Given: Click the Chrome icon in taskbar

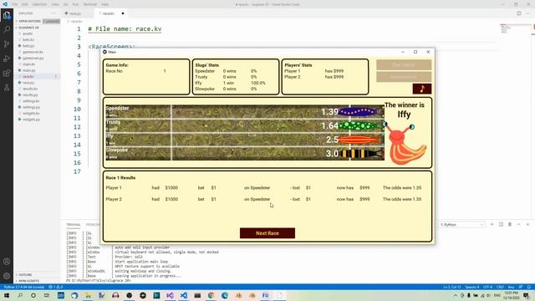Looking at the screenshot, I should click(x=211, y=295).
